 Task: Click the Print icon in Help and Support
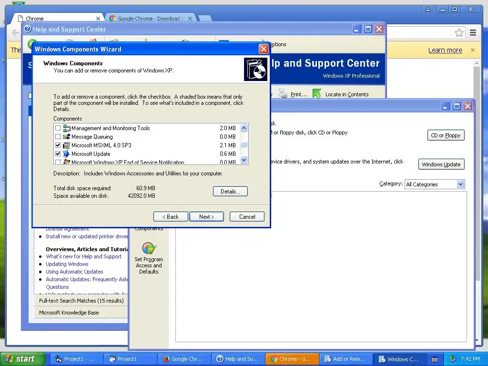click(x=283, y=94)
